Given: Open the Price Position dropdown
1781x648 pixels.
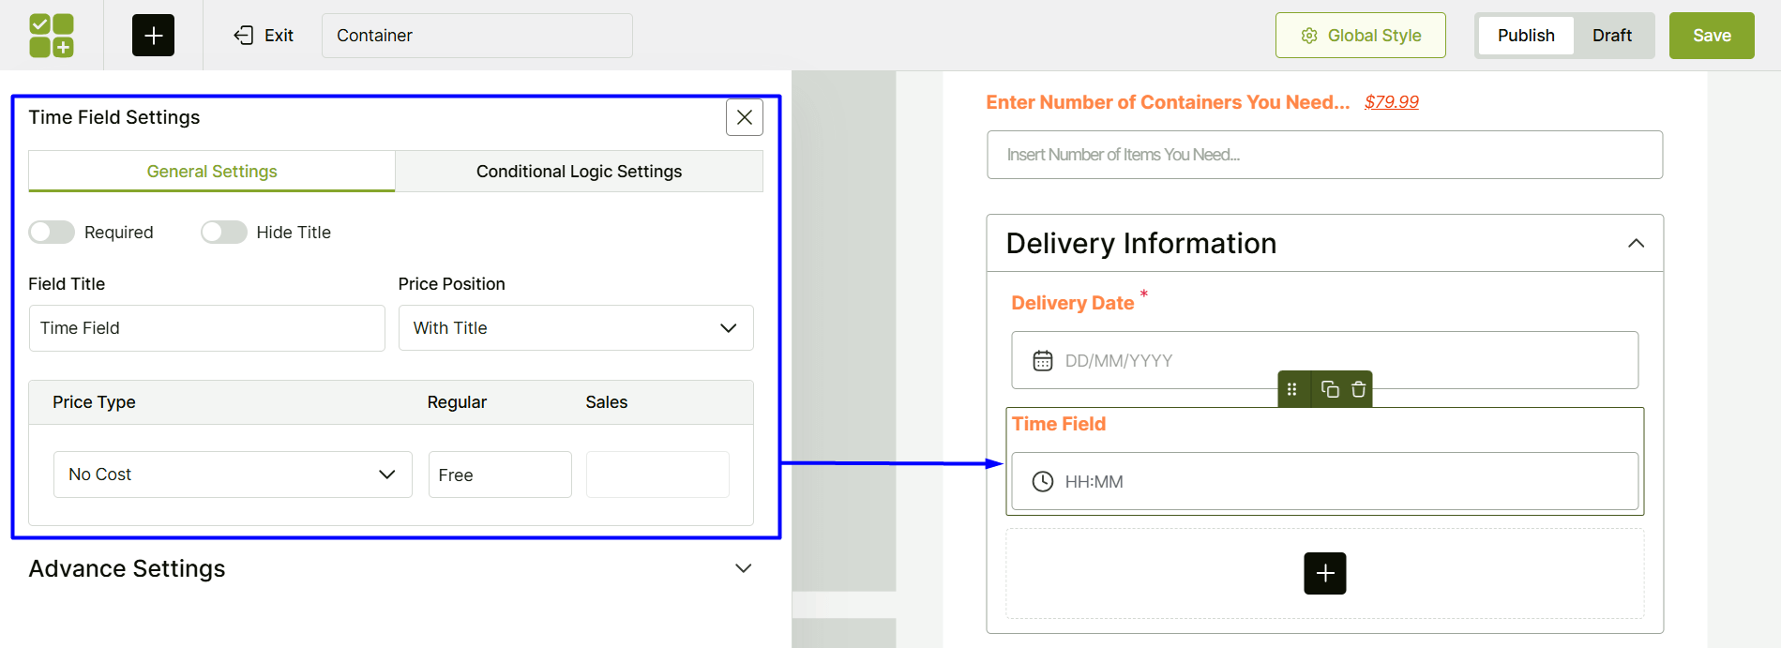Looking at the screenshot, I should 575,328.
